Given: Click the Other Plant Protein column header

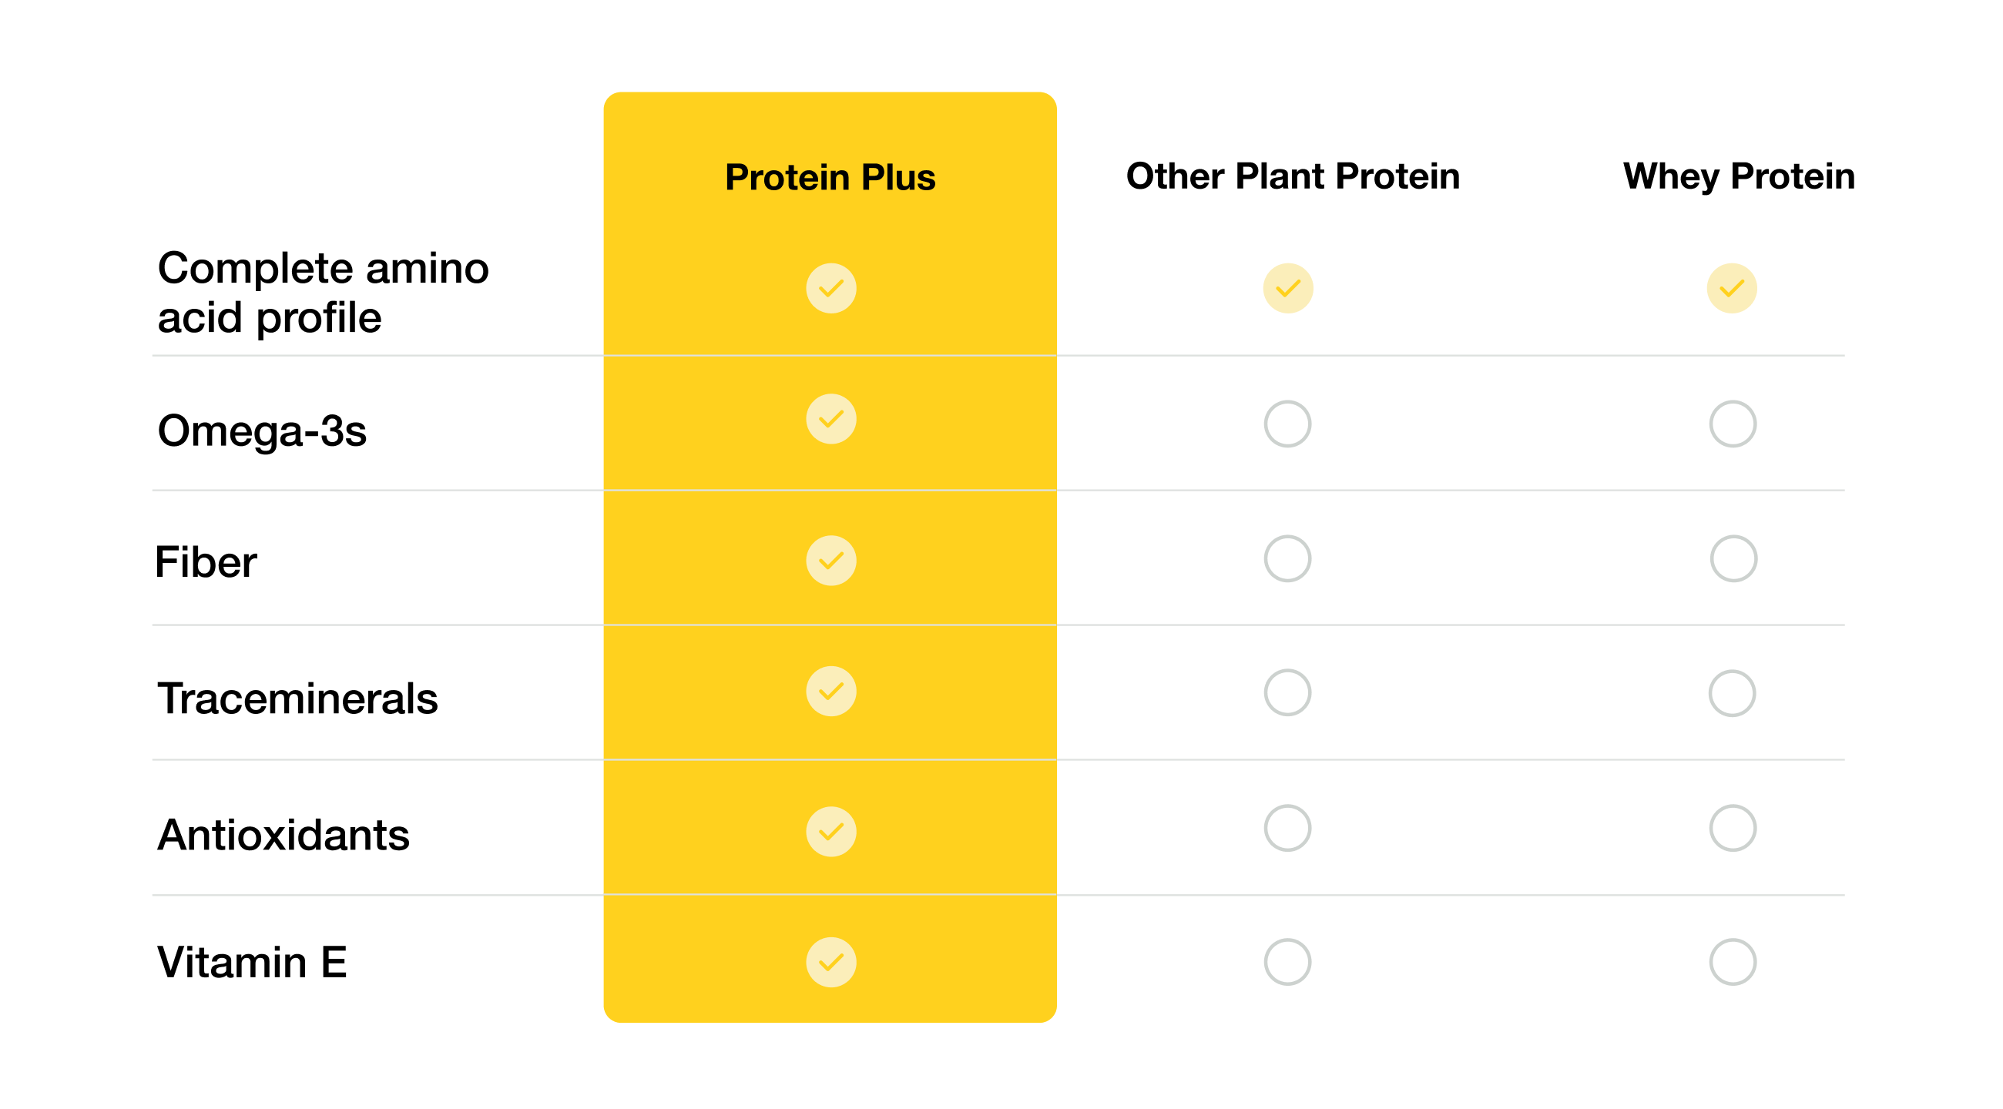Looking at the screenshot, I should click(x=1292, y=176).
